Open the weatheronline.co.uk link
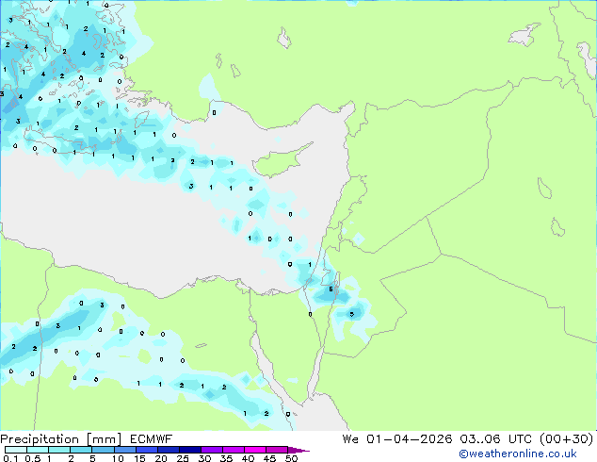The width and height of the screenshot is (597, 462). 518,454
